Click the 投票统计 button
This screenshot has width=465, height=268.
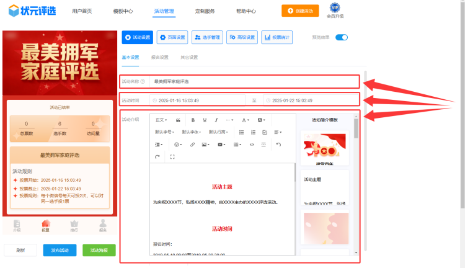(x=277, y=37)
